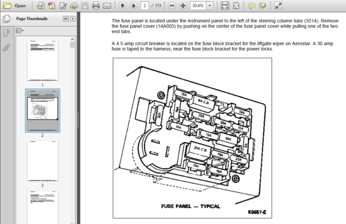Image resolution: width=346 pixels, height=224 pixels.
Task: Go to previous page with up arrow
Action: coord(122,6)
